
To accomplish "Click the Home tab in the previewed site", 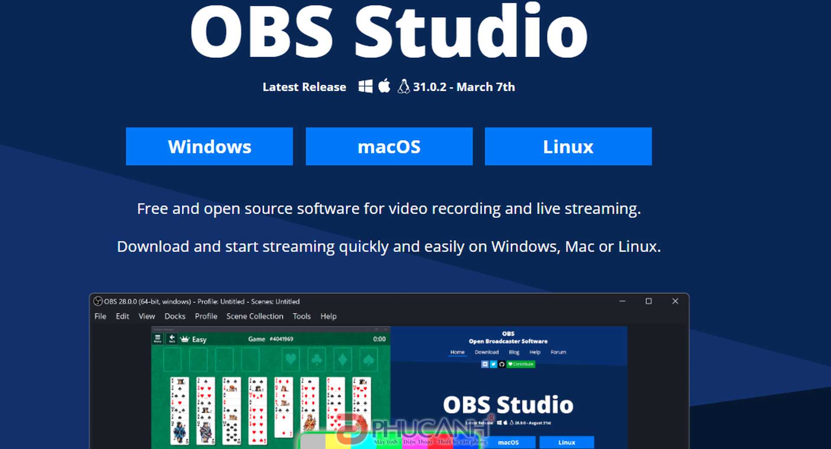I will [457, 352].
